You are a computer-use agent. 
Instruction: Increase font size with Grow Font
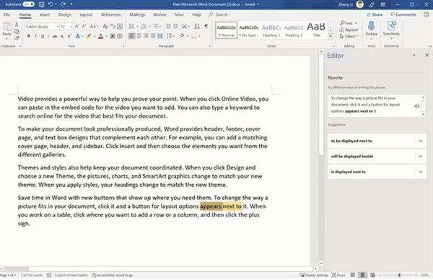tap(77, 26)
